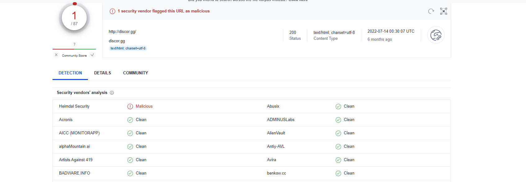Vote positive with Community Score checkmark
The height and width of the screenshot is (182, 526).
point(92,55)
